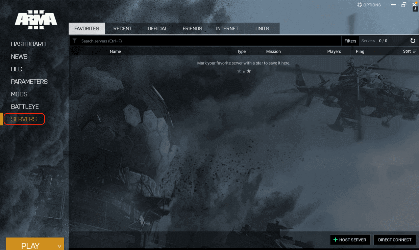Go to the Mods section
Screen dimensions: 419x250
point(19,94)
